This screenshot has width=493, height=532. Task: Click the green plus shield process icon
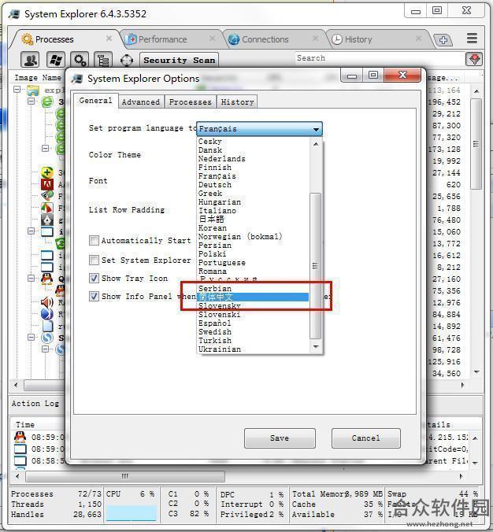46,172
